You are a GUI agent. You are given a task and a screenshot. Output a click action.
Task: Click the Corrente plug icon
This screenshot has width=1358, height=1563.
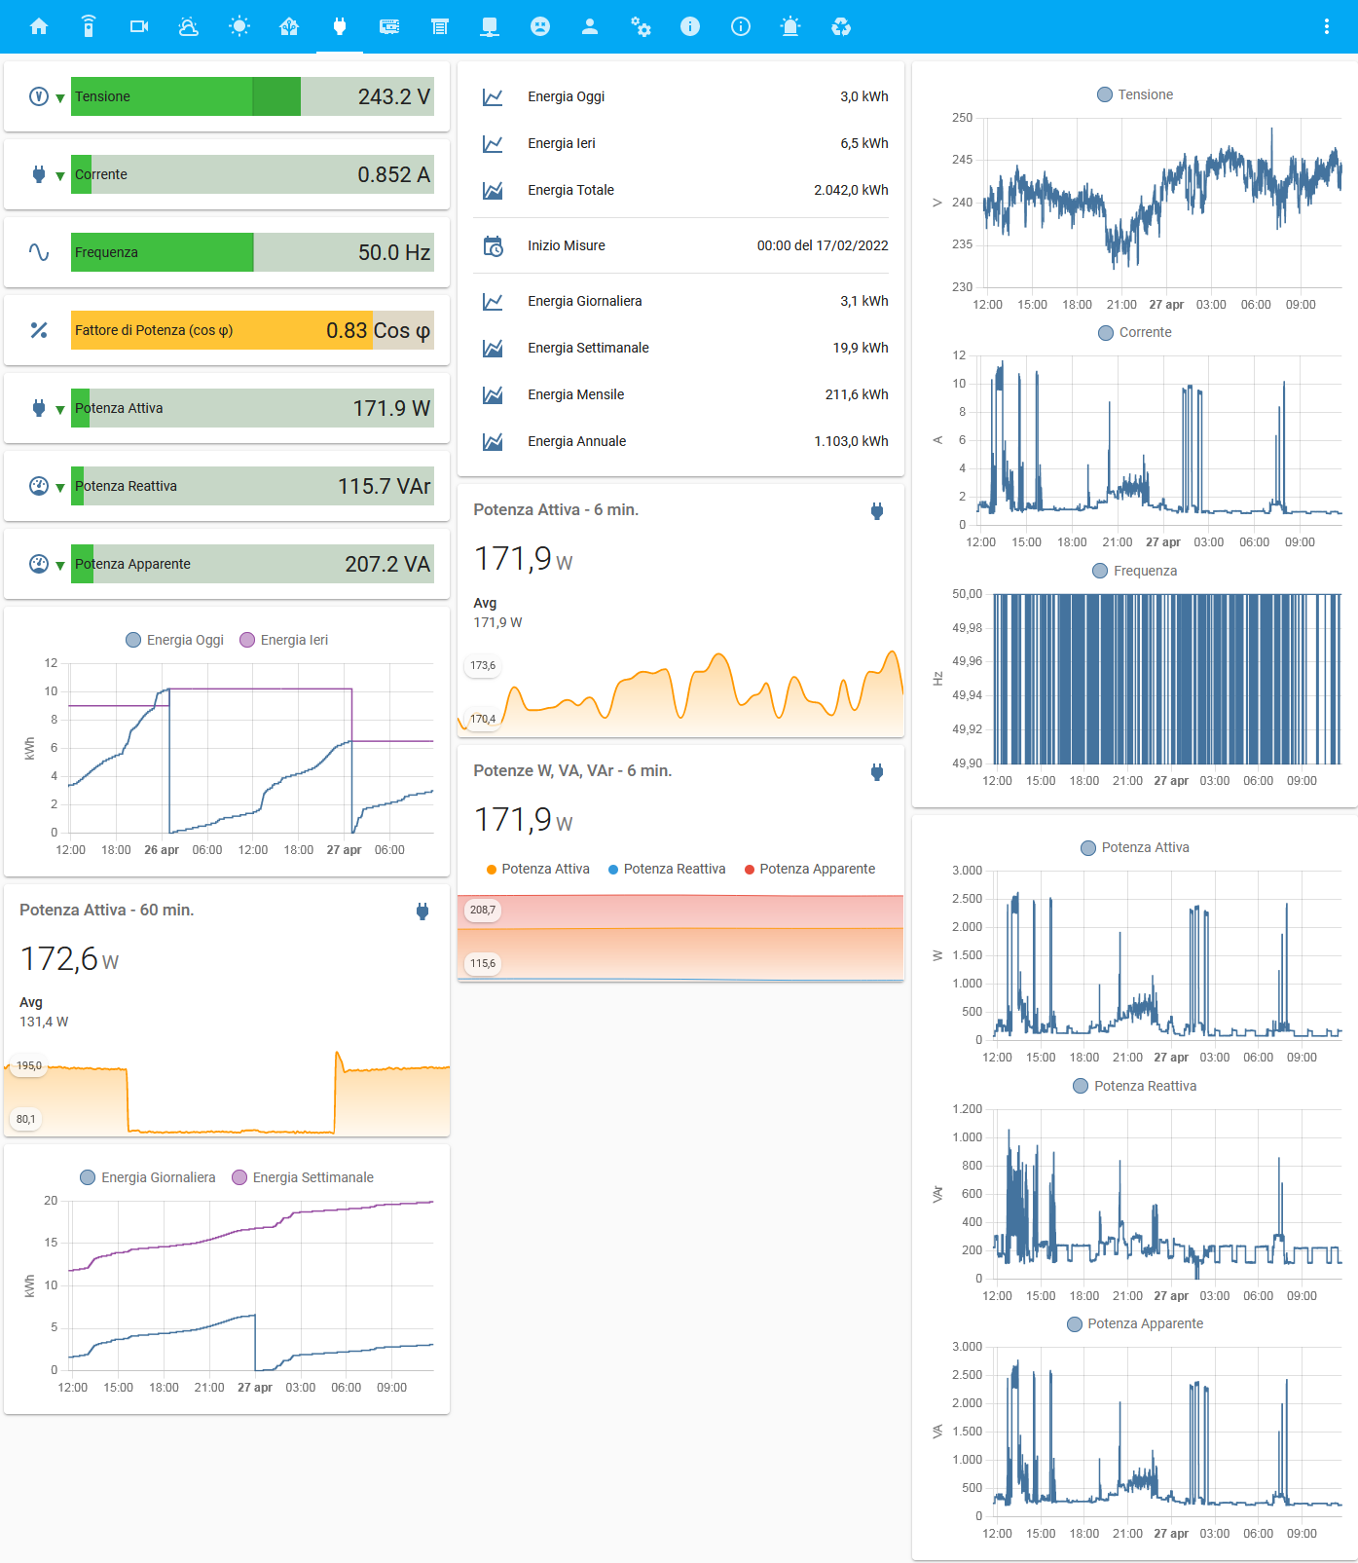[39, 174]
